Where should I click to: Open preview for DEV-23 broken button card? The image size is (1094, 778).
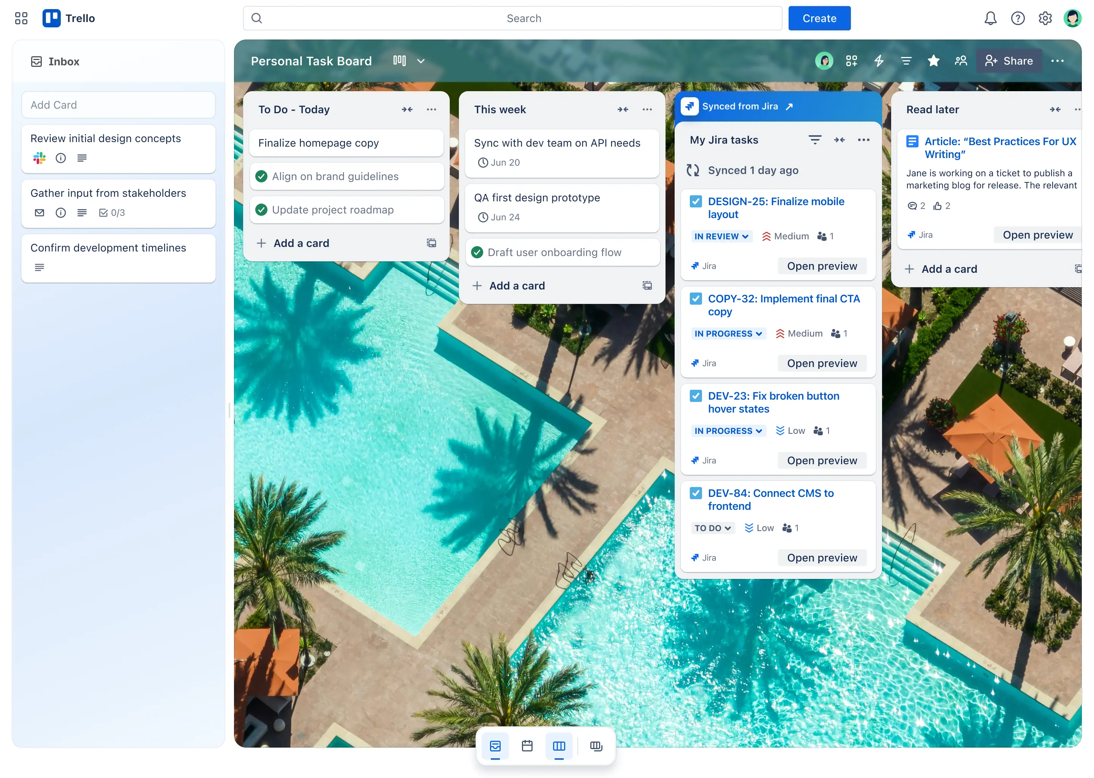click(x=822, y=460)
